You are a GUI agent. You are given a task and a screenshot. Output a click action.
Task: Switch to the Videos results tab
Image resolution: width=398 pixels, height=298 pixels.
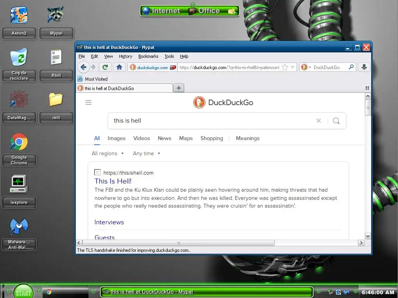point(141,139)
